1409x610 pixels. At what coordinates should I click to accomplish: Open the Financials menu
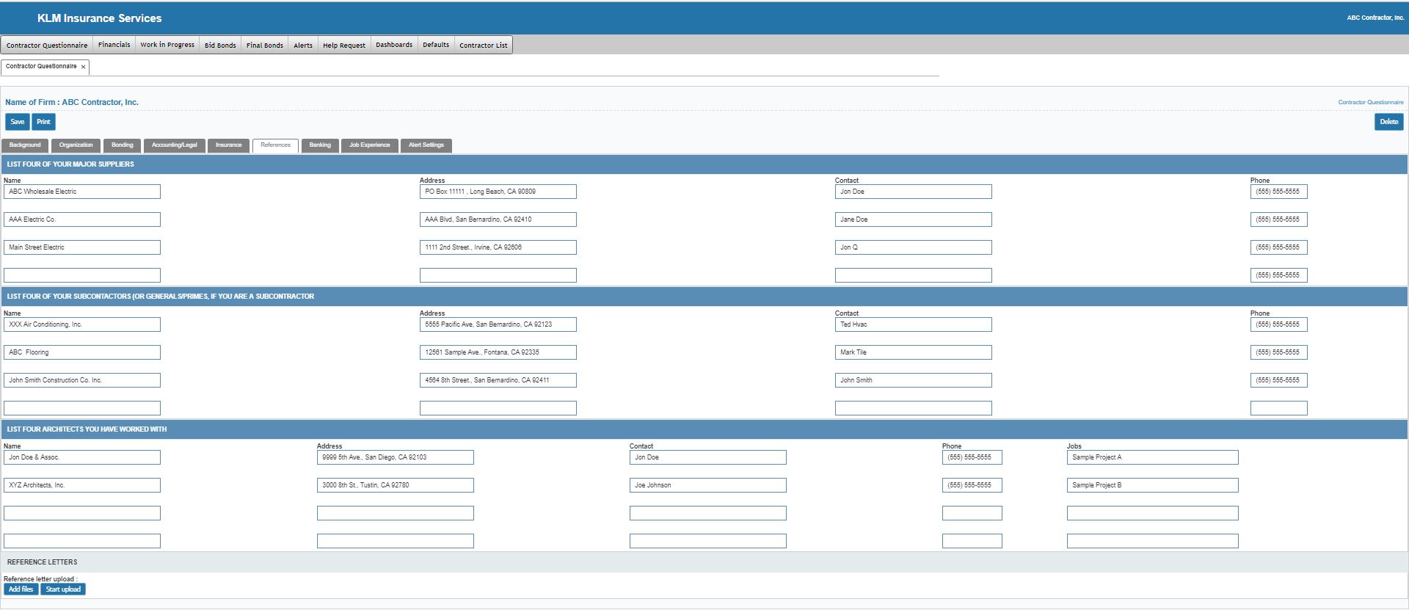(114, 45)
